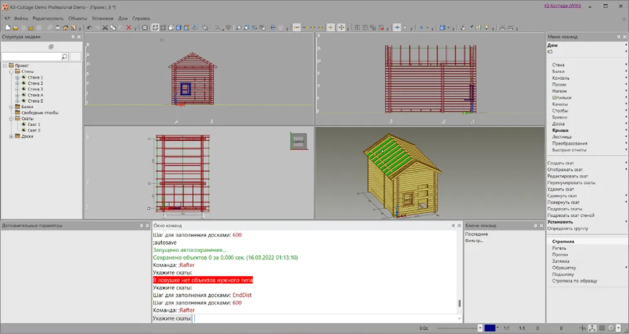
Task: Open the Редактировать menu
Action: coord(48,18)
